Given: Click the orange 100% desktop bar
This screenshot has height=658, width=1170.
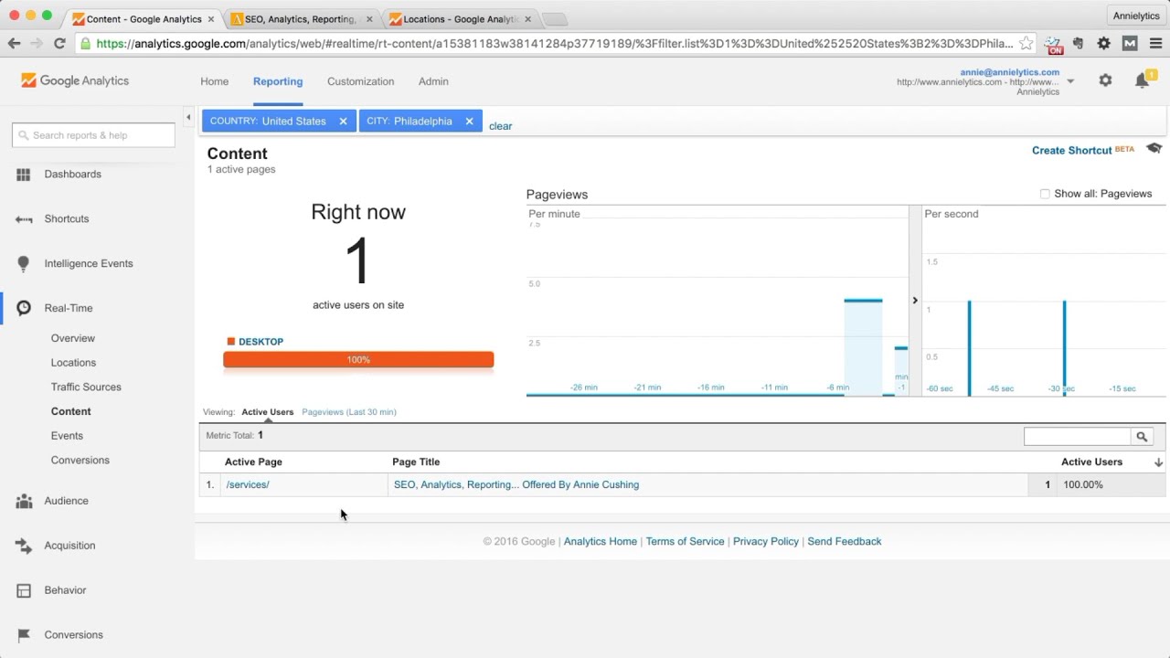Looking at the screenshot, I should [358, 360].
